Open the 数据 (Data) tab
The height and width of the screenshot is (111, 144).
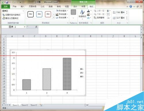(51, 6)
